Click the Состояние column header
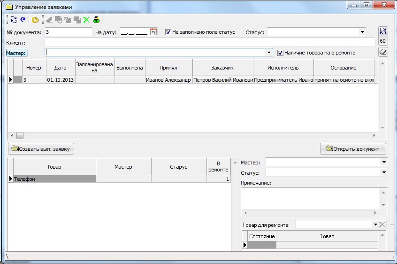Screen dimensions: 397x264 tap(262, 236)
